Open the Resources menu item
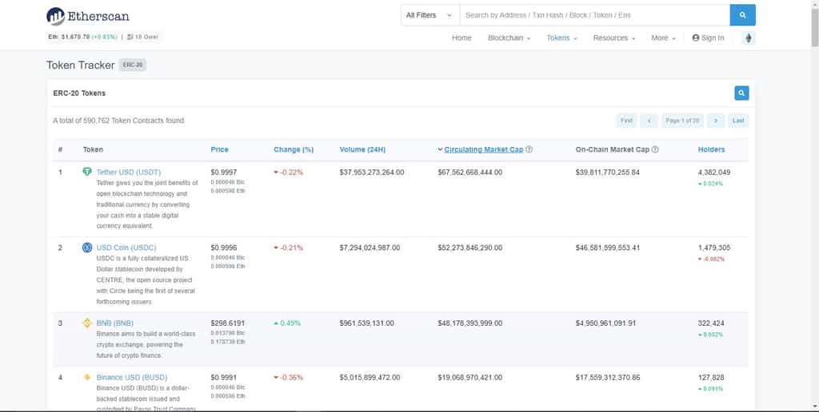Image resolution: width=819 pixels, height=412 pixels. (613, 38)
